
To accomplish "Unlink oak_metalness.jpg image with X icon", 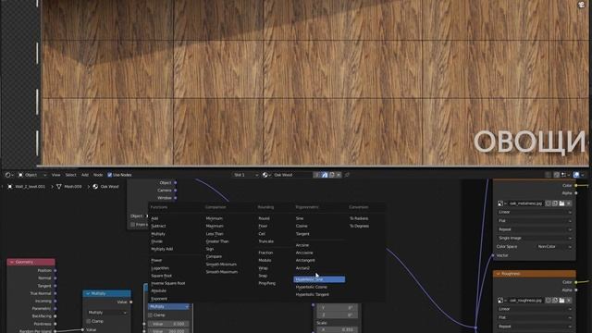I will tap(569, 203).
